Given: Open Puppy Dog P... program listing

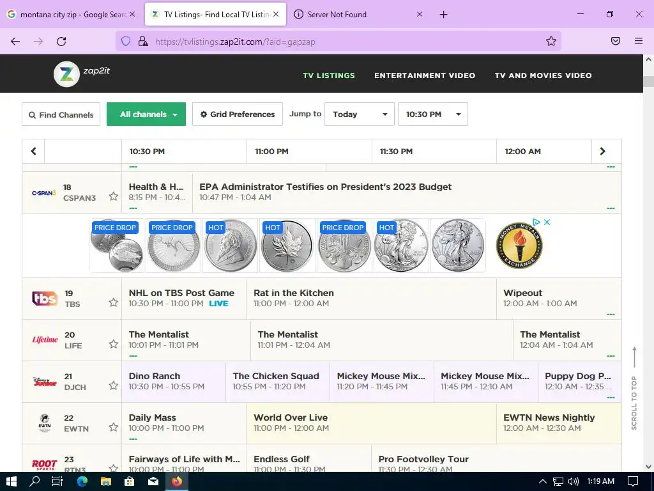Looking at the screenshot, I should pos(580,382).
